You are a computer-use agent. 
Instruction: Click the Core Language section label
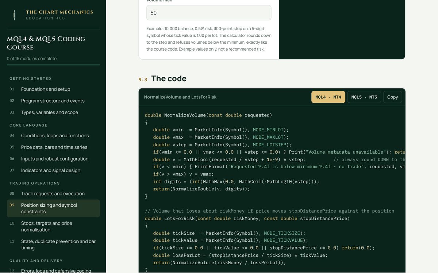coord(28,125)
